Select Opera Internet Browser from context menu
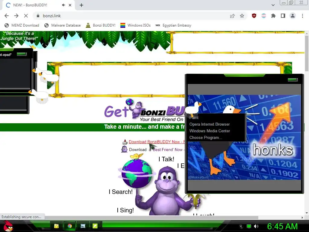The image size is (309, 232). [209, 124]
